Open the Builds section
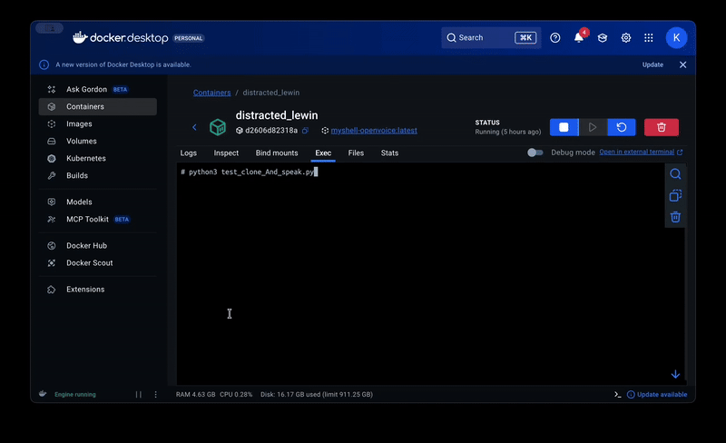 [x=98, y=175]
